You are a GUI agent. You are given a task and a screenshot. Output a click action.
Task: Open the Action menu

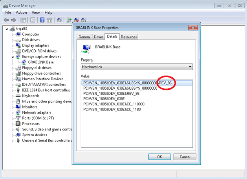21,13
